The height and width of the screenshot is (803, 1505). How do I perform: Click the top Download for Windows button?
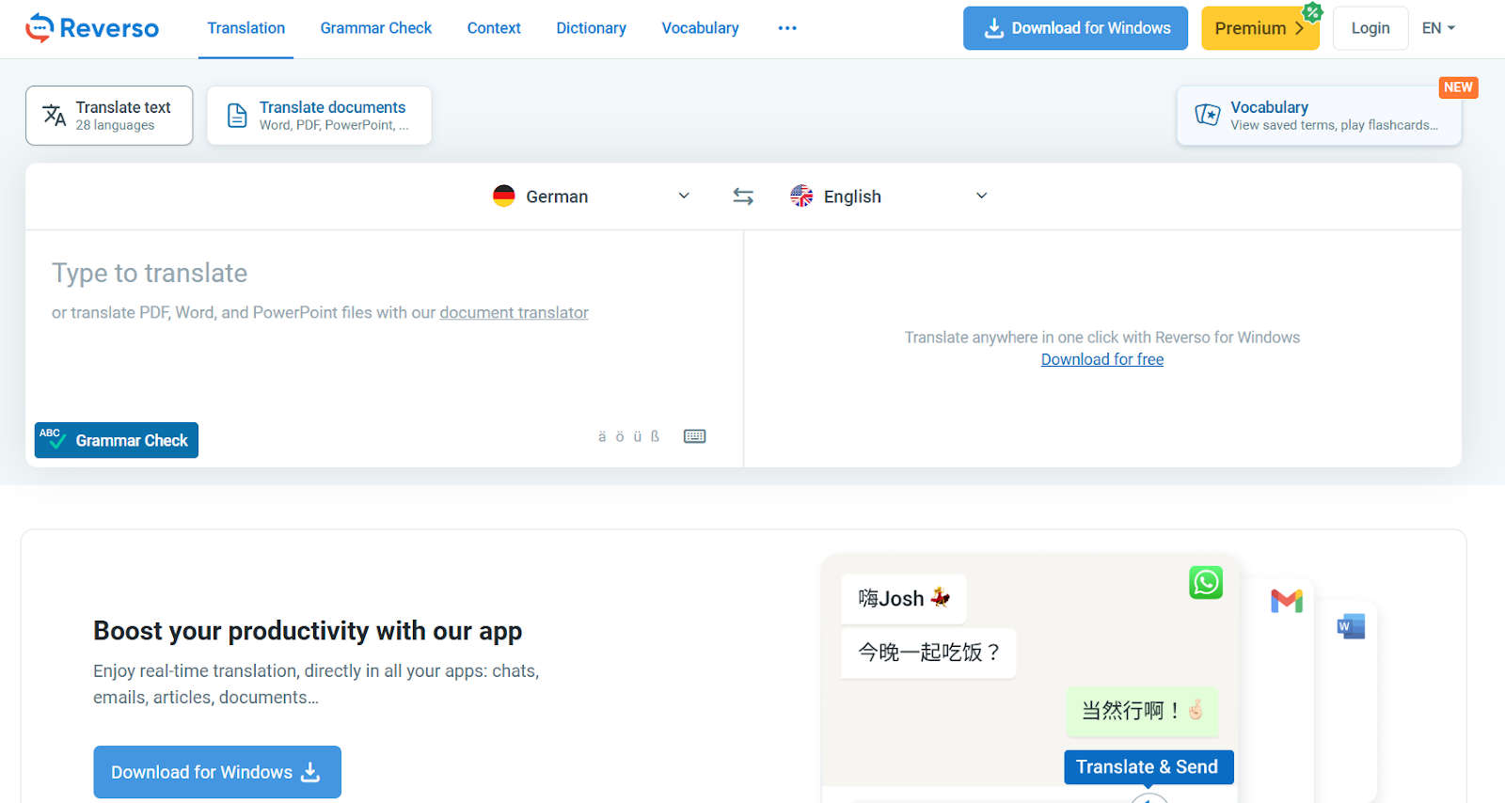[x=1075, y=28]
